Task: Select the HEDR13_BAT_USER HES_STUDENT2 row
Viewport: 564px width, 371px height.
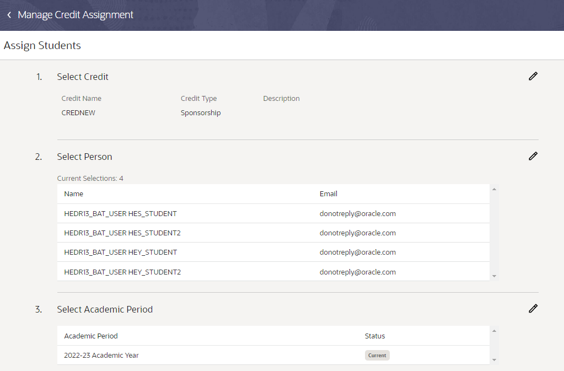Action: [122, 233]
